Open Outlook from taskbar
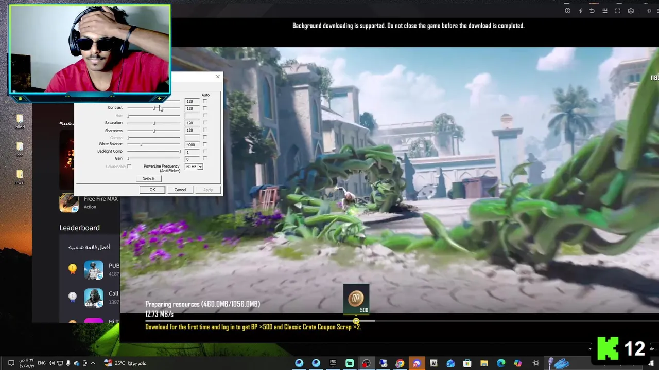This screenshot has height=370, width=659. point(450,363)
